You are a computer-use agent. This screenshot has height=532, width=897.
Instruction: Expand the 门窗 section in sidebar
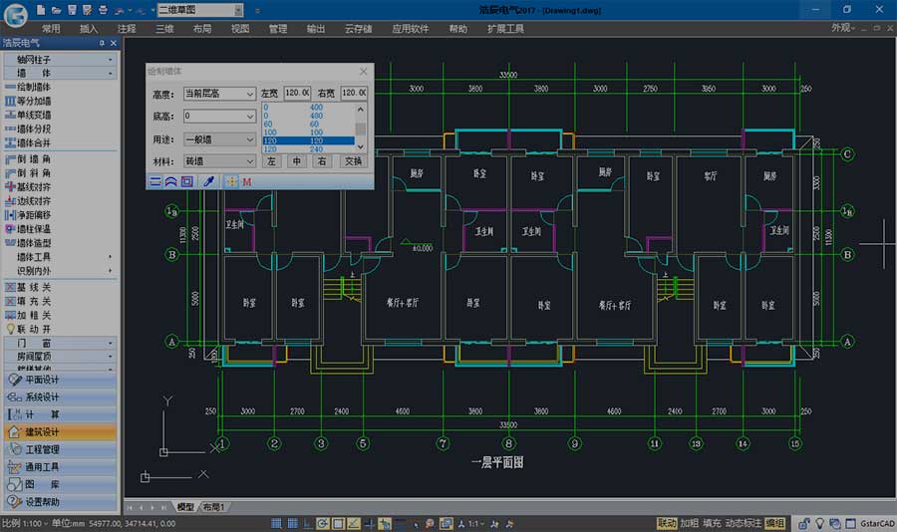(60, 343)
